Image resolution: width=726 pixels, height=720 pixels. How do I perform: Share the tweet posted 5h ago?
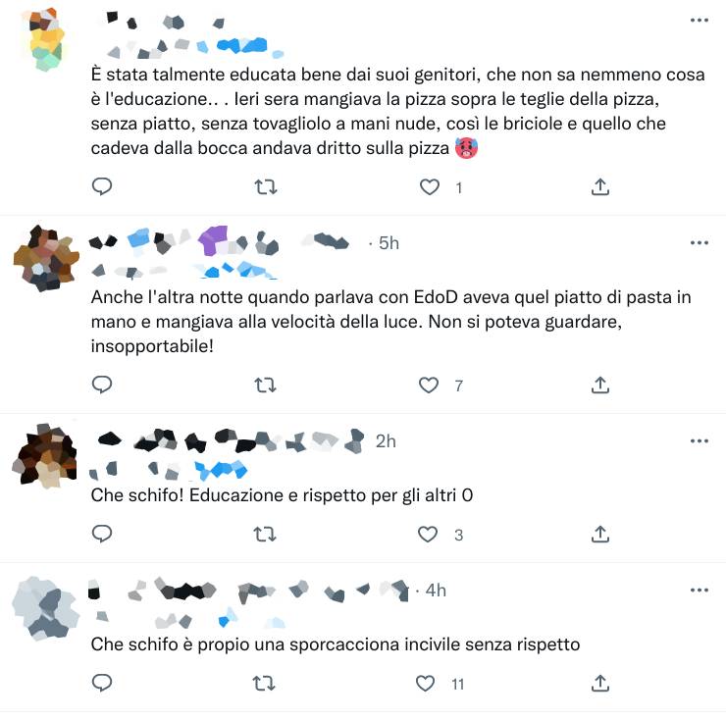click(x=600, y=385)
